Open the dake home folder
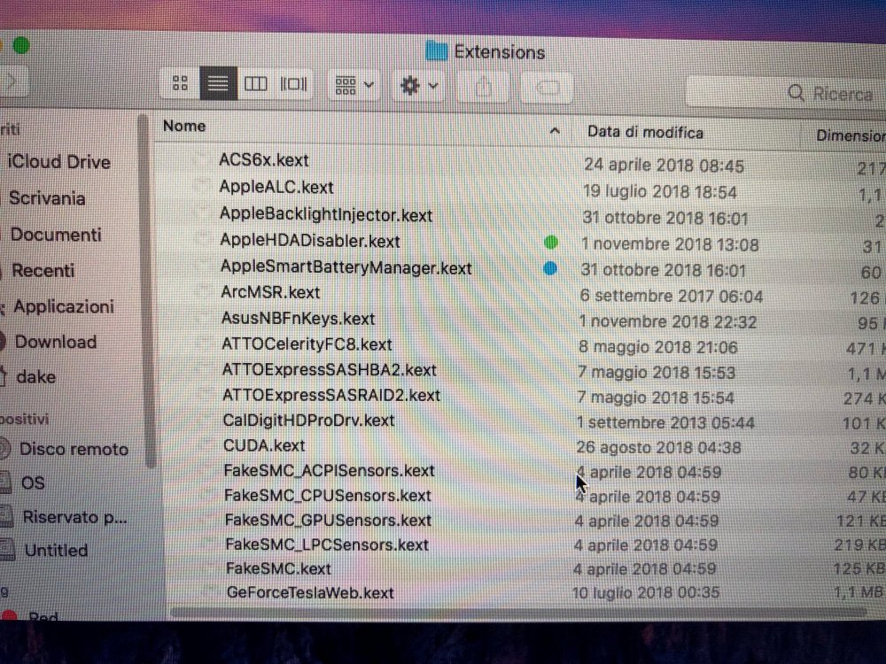Image resolution: width=886 pixels, height=664 pixels. [x=35, y=376]
